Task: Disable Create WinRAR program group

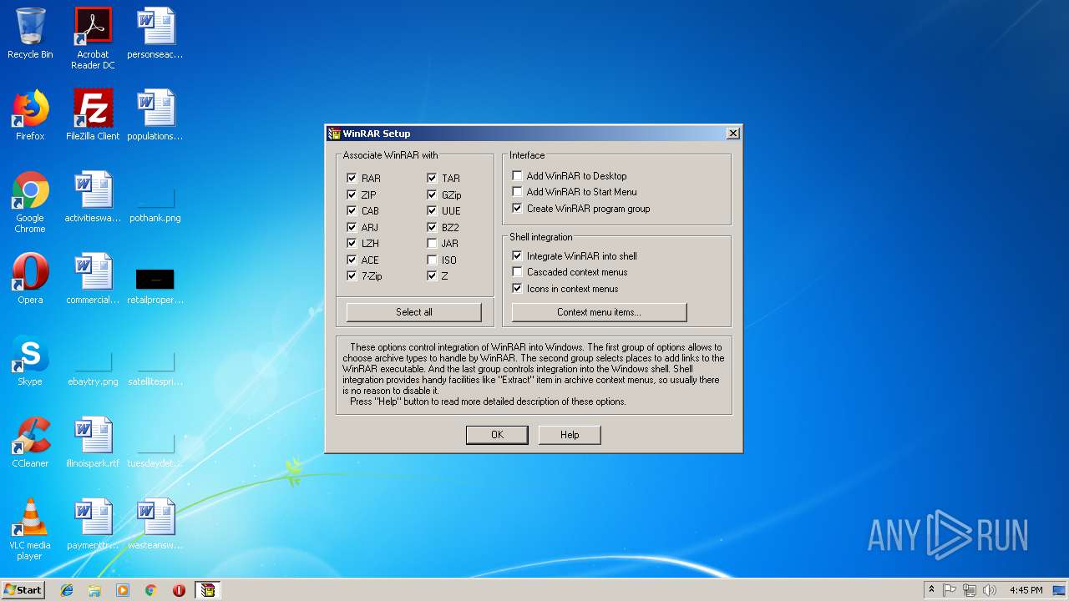Action: [517, 208]
